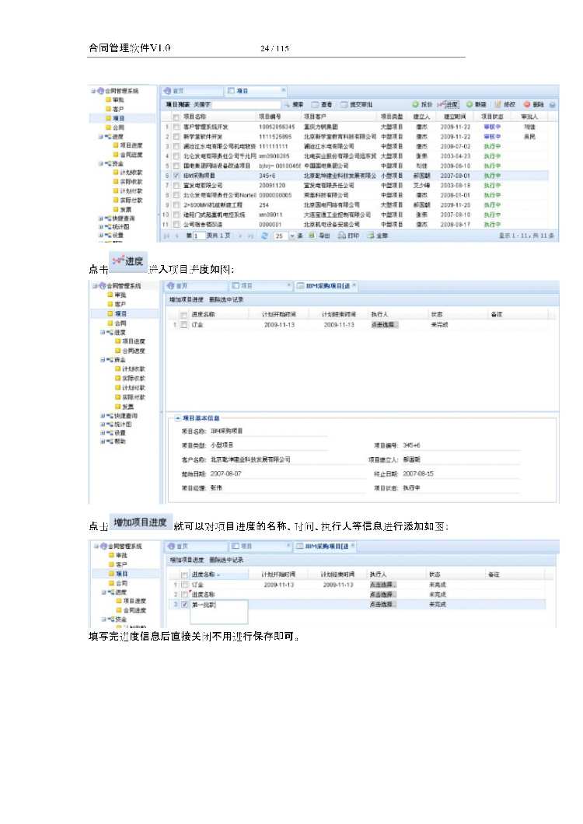Collapse 资金 tree node in top screenshot
Screen dimensions: 583x824
click(100, 164)
